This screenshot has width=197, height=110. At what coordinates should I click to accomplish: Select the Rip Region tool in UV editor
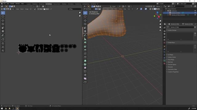[x=3, y=39]
